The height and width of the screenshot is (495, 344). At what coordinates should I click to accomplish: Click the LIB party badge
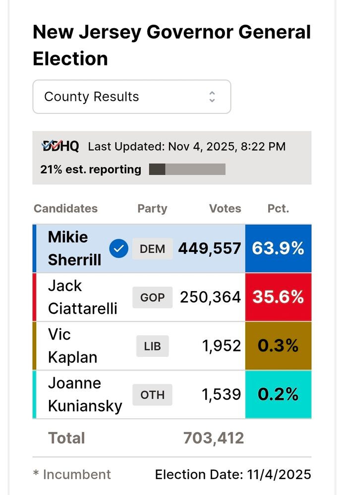tap(152, 346)
